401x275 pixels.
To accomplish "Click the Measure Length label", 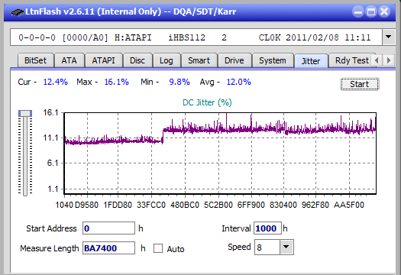I will pos(50,248).
